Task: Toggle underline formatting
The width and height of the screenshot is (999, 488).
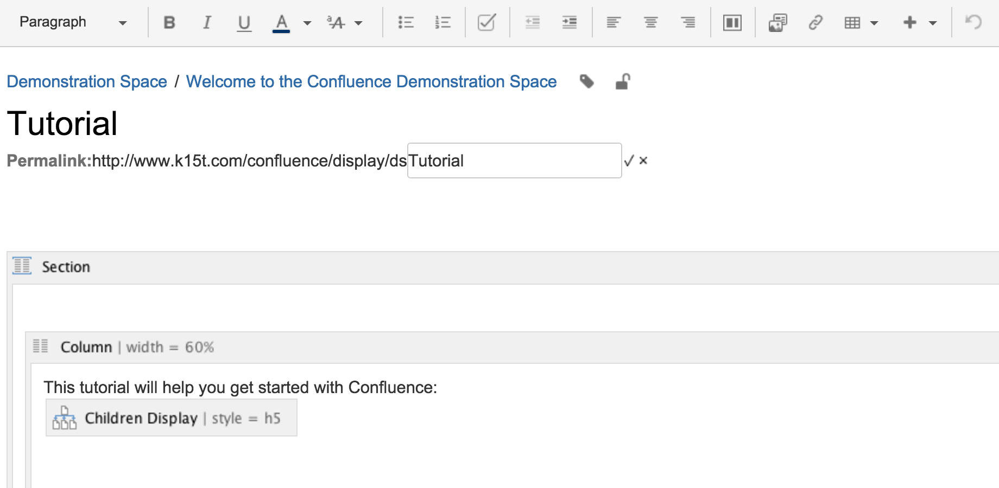Action: [x=244, y=23]
